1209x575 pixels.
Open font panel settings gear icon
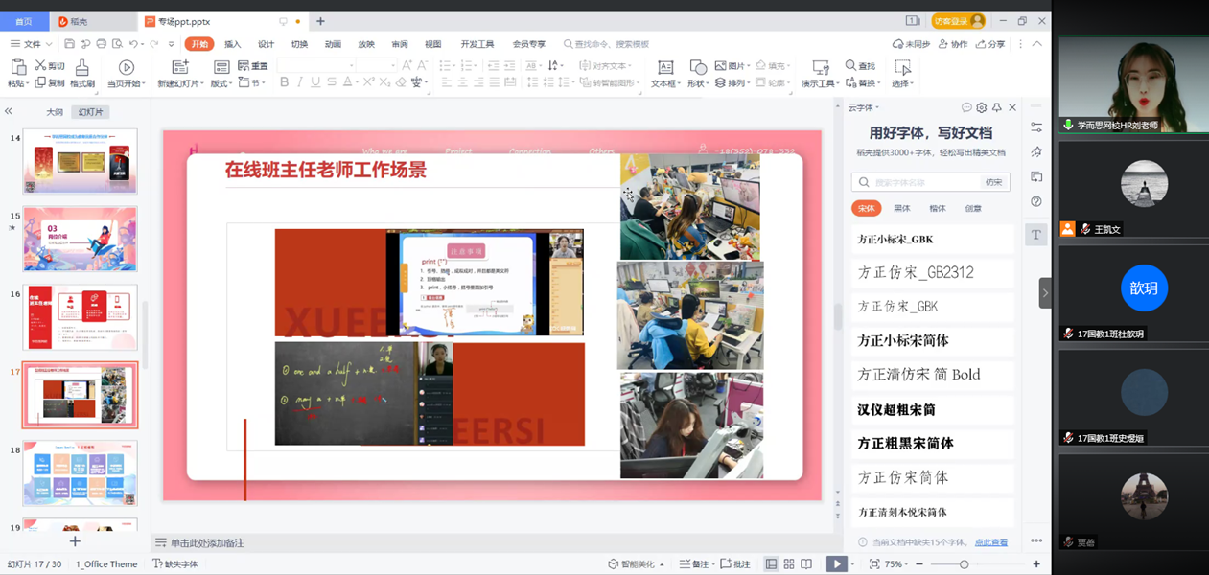click(981, 107)
